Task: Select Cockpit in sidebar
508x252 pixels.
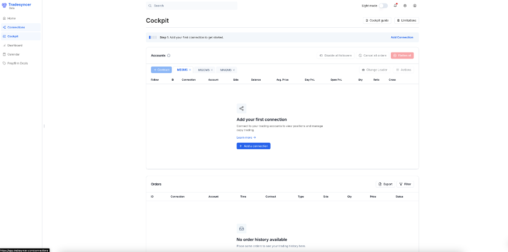Action: coord(21,37)
